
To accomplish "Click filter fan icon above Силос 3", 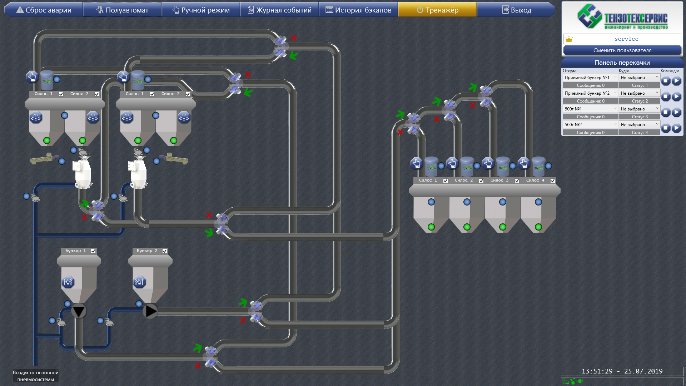I will pos(503,166).
